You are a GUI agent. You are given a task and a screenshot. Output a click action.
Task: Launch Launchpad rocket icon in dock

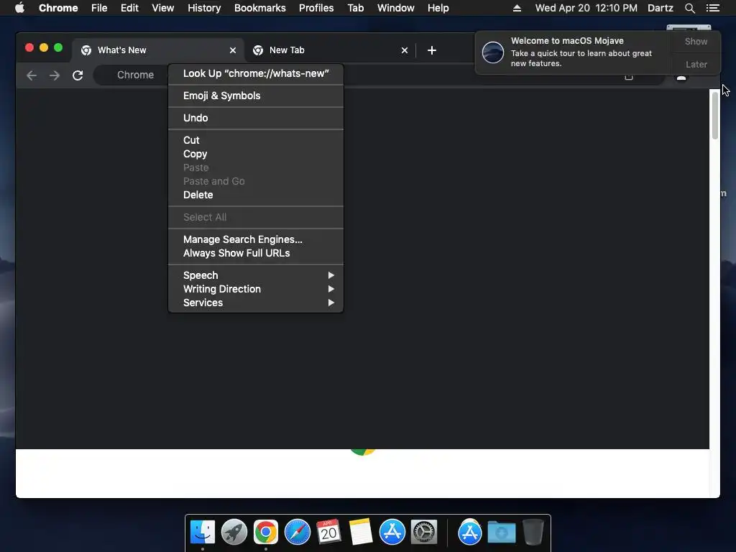pos(234,532)
